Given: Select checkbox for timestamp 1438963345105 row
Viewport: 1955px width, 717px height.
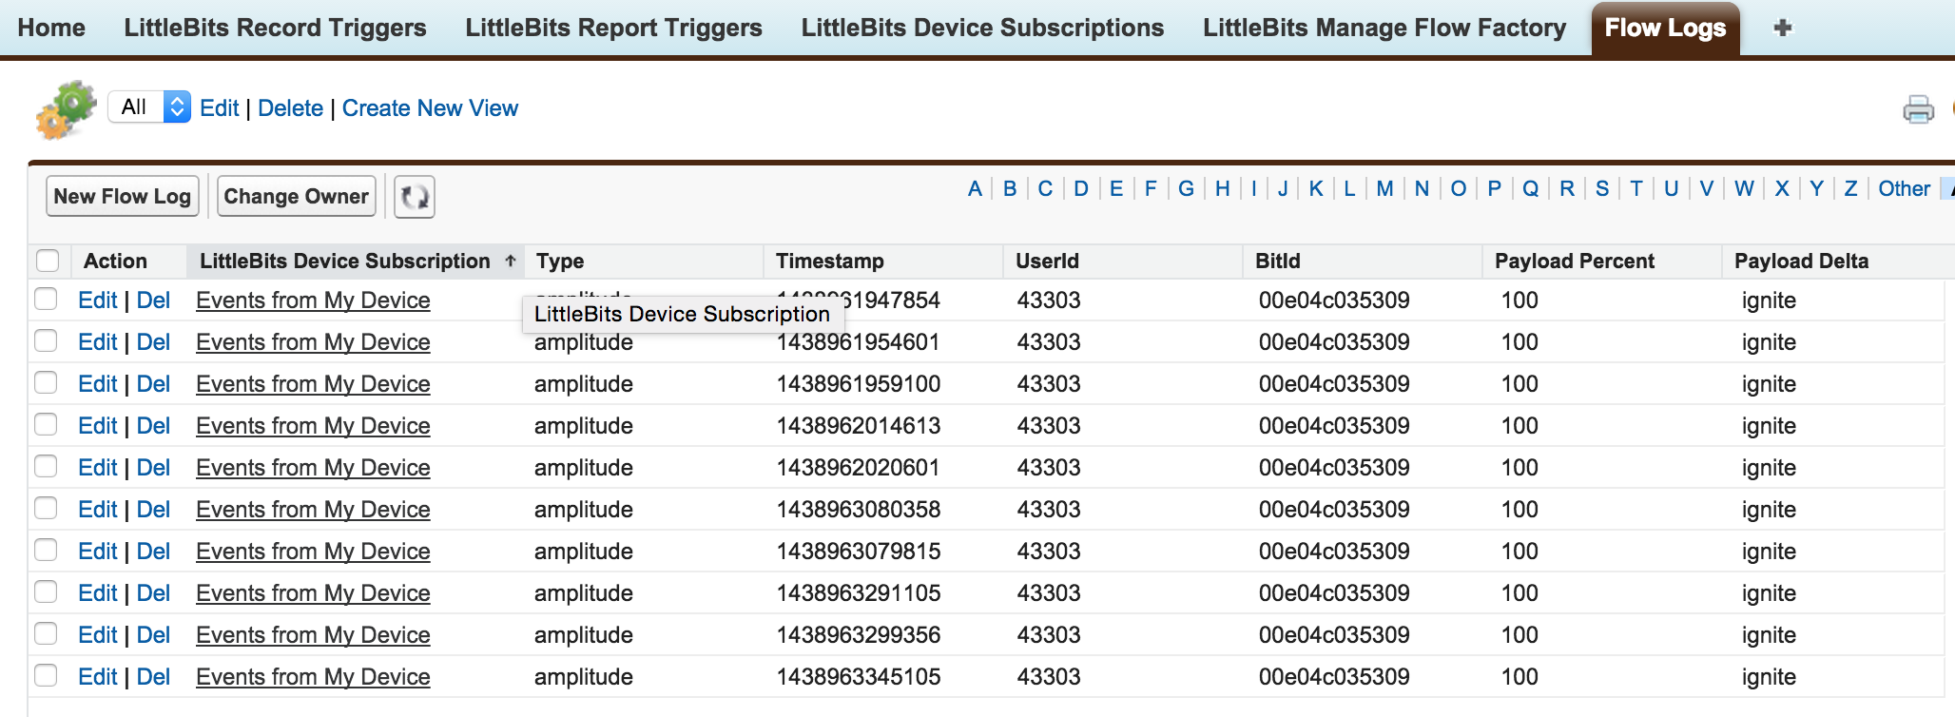Looking at the screenshot, I should click(46, 676).
